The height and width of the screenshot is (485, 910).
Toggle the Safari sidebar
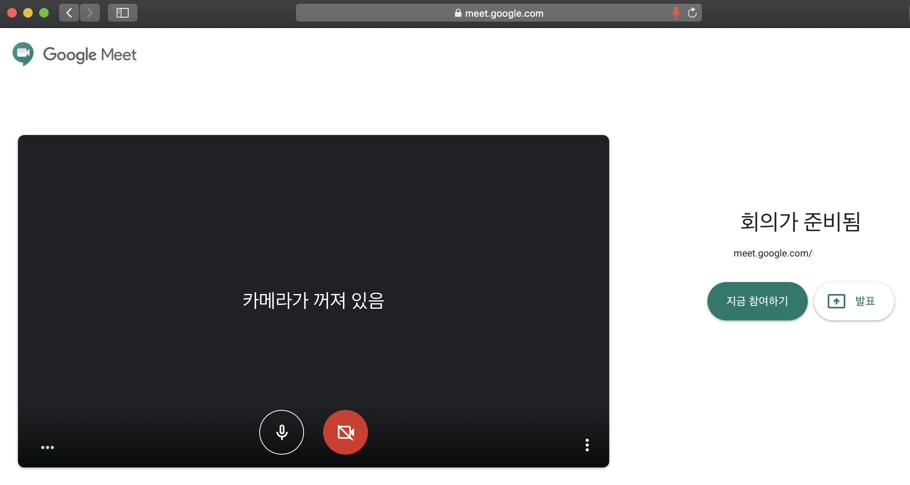click(x=122, y=13)
